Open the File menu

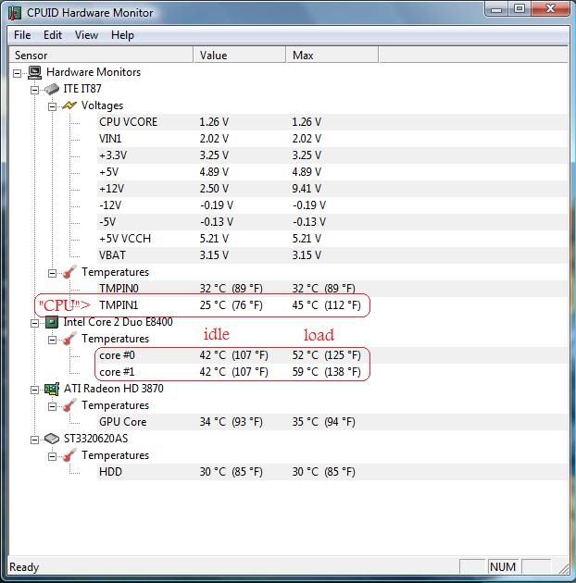coord(22,35)
